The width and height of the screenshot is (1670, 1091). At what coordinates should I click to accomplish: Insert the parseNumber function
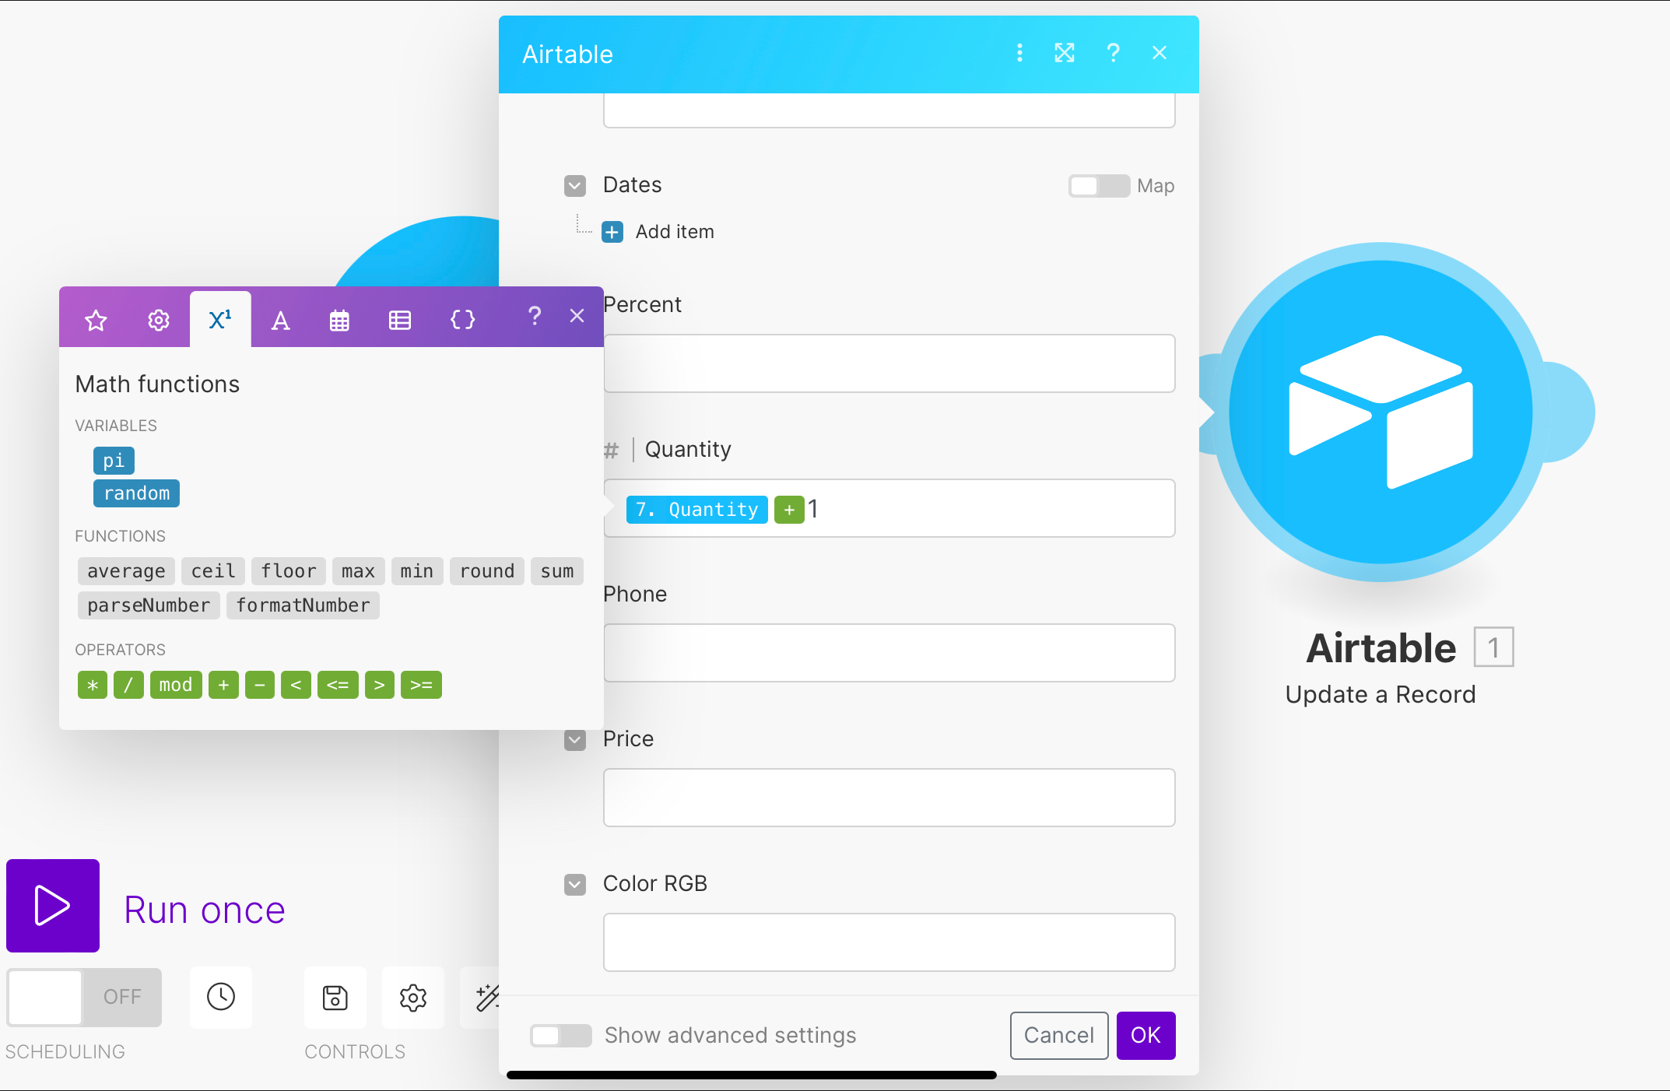click(x=149, y=605)
